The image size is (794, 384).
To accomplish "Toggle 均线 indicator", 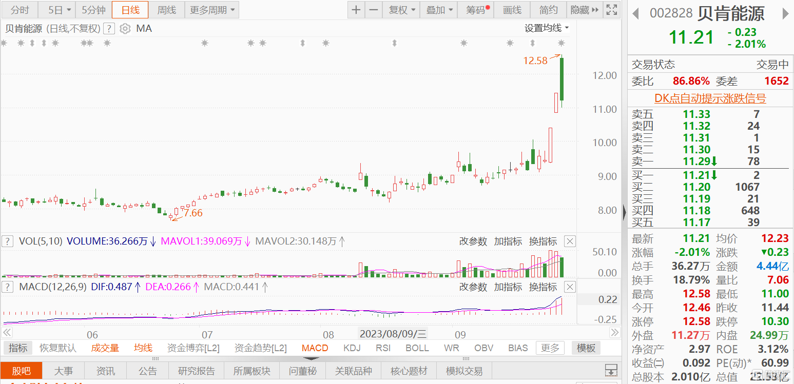I will pos(143,348).
